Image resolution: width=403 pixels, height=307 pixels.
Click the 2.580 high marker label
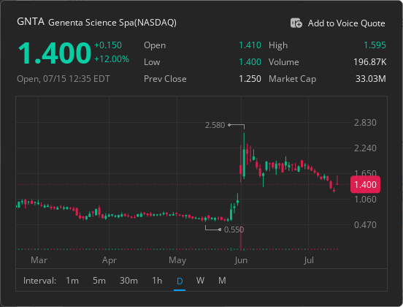[215, 125]
